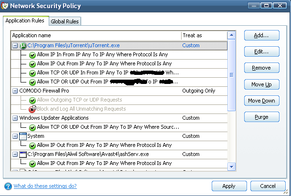Click check icon of uTorrent Allow IP Out rule

click(x=32, y=64)
